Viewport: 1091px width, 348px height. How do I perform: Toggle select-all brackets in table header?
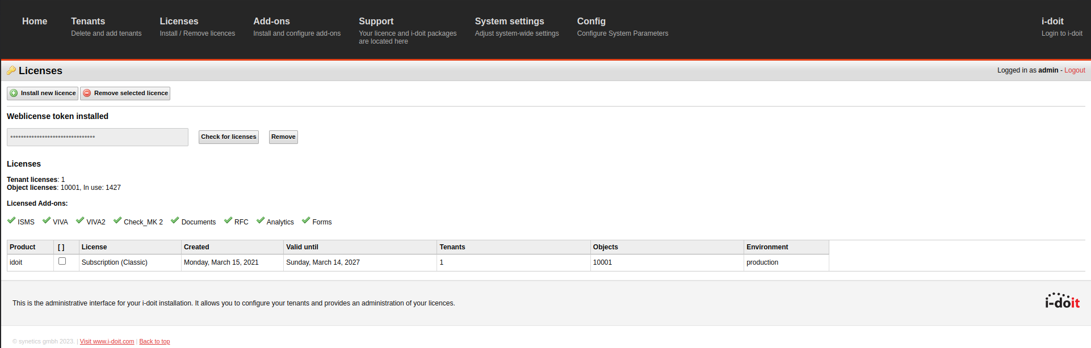coord(61,247)
